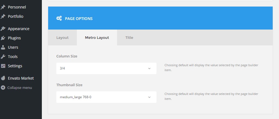Click the Settings sliders icon
Image resolution: width=279 pixels, height=119 pixels.
(3, 66)
